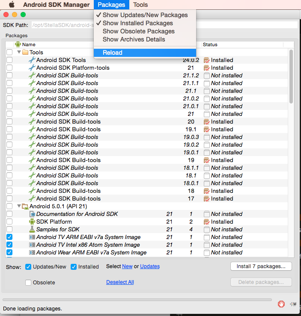Select Reload from Packages menu
The width and height of the screenshot is (301, 316).
(145, 53)
